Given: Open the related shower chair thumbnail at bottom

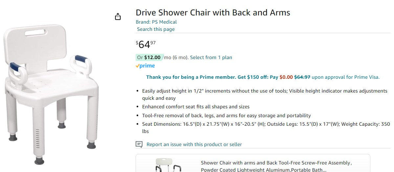Looking at the screenshot, I should (167, 165).
